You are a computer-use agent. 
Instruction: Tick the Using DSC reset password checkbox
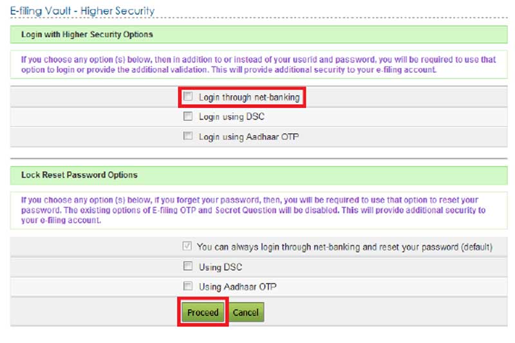click(188, 266)
